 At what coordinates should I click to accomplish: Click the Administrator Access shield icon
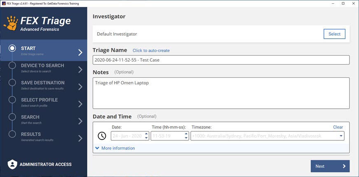tap(13, 164)
